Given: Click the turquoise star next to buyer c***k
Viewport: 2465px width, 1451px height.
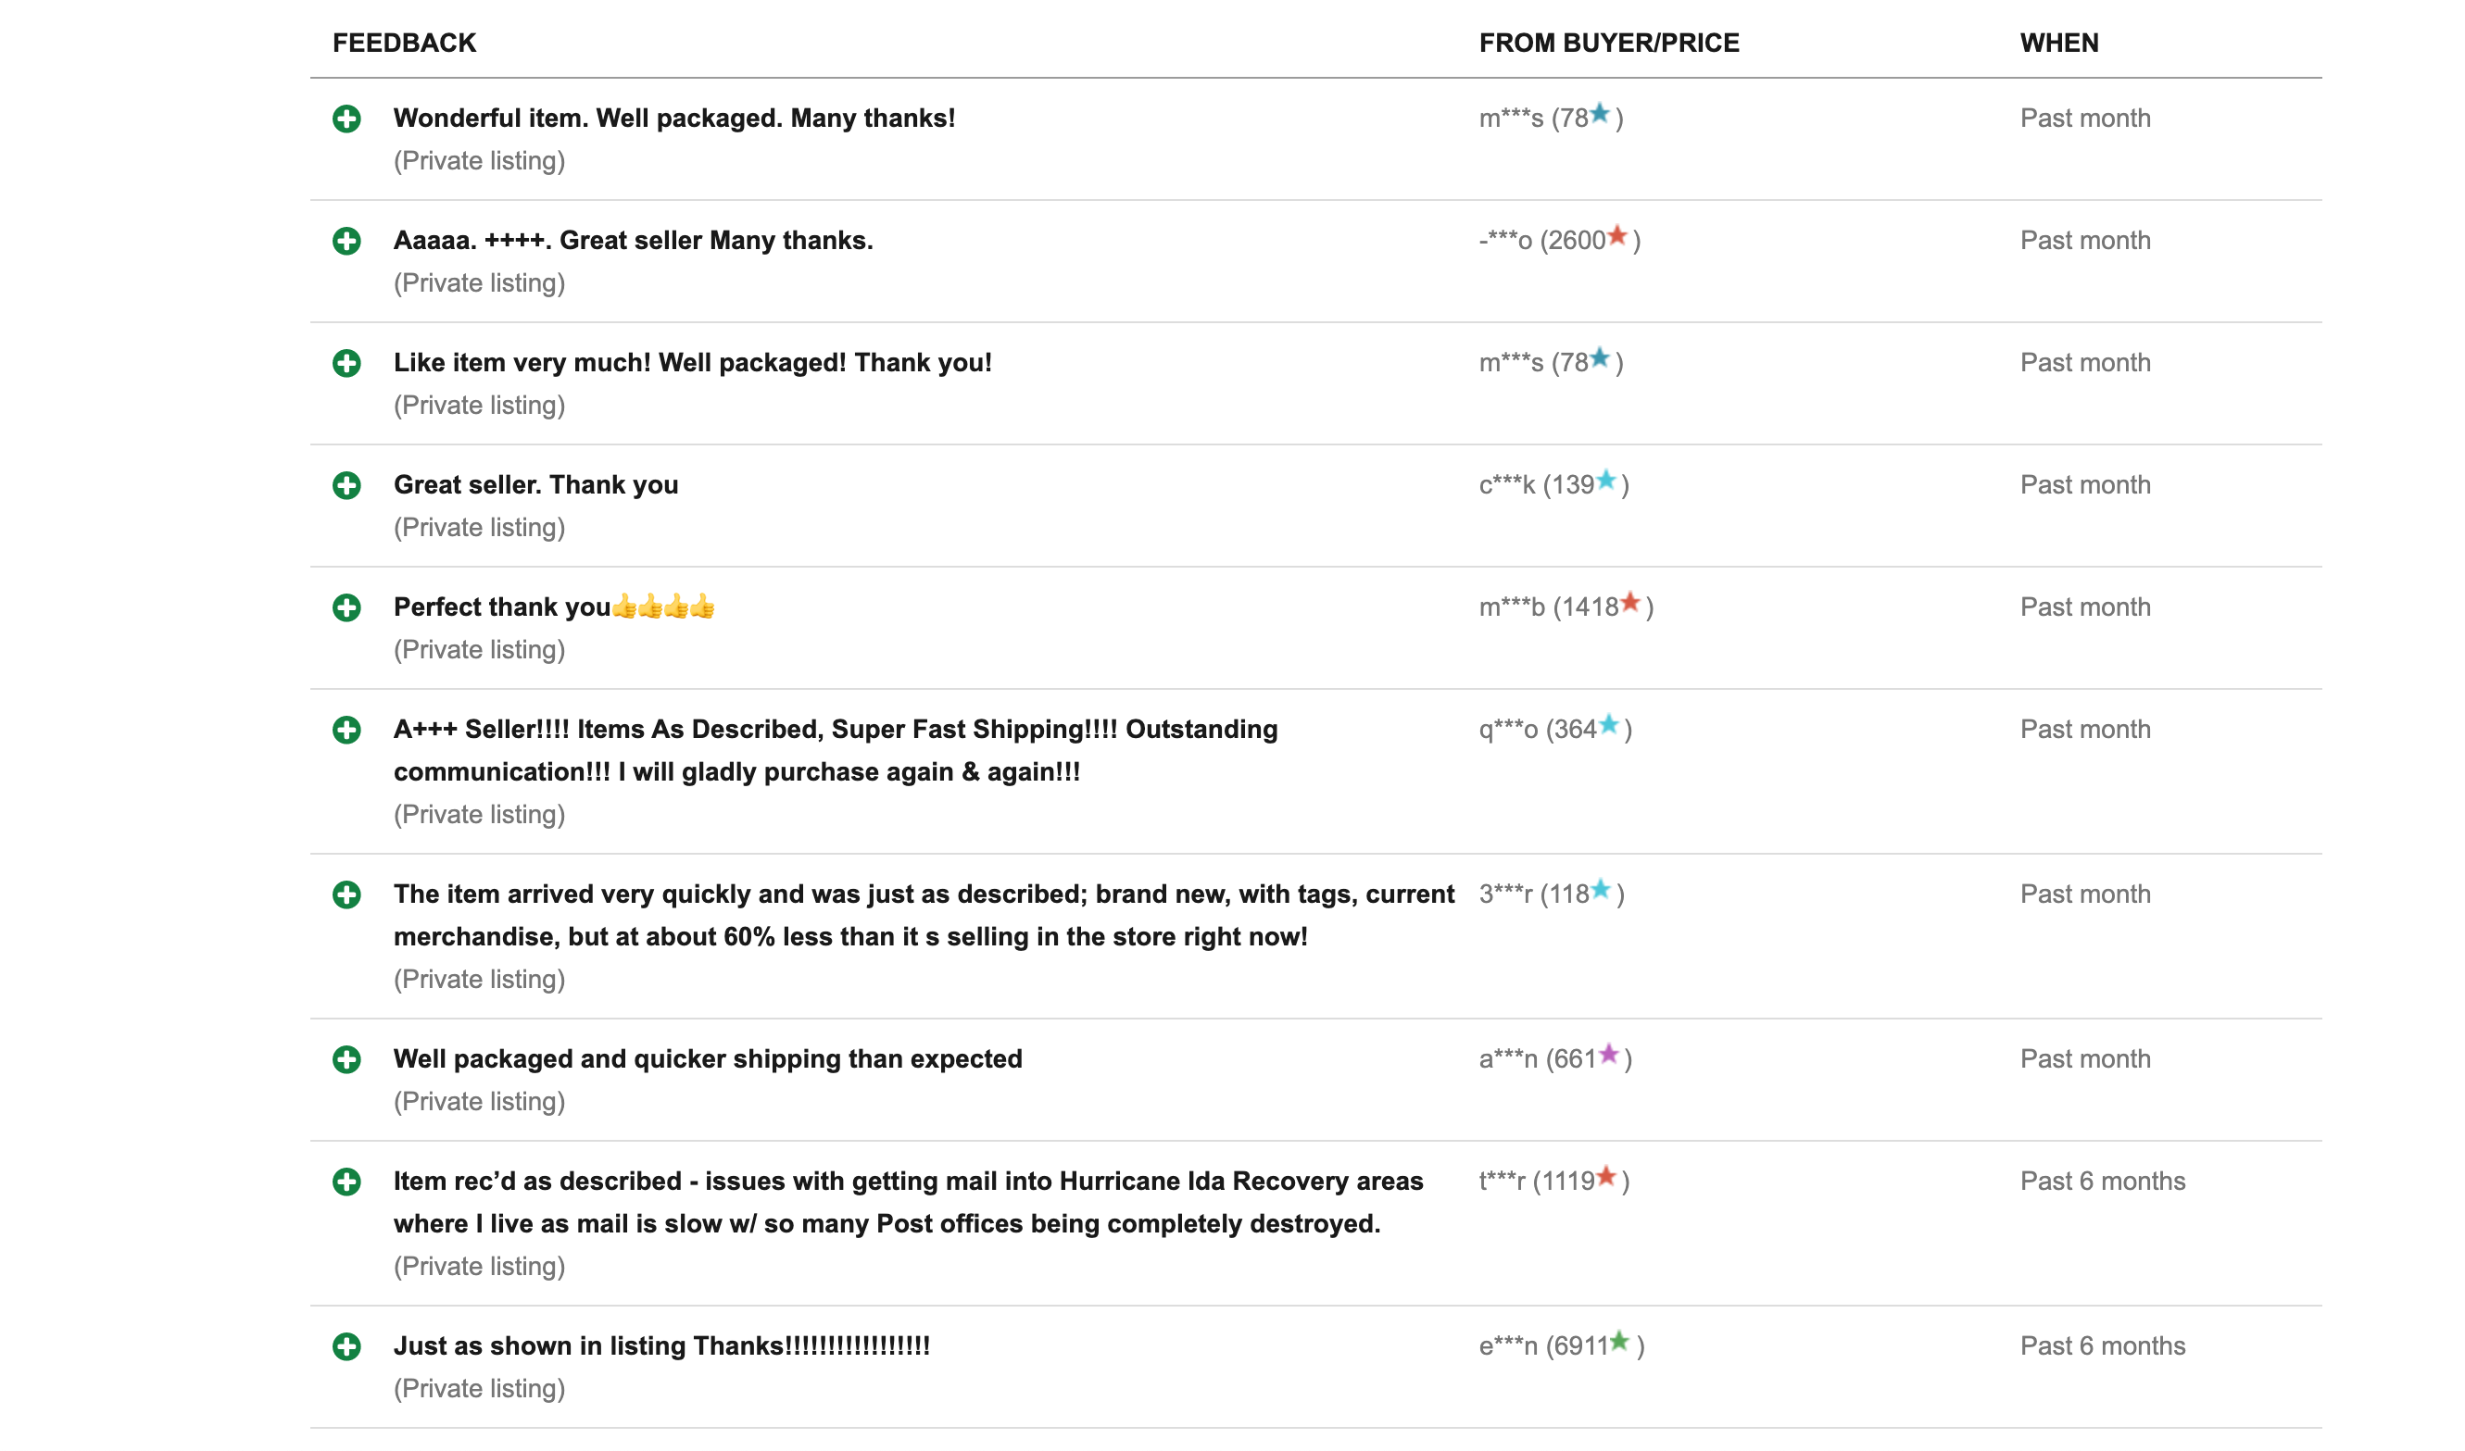Looking at the screenshot, I should pos(1606,480).
